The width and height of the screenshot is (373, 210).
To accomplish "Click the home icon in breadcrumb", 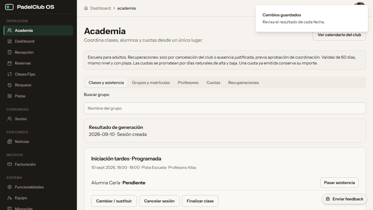I will pyautogui.click(x=86, y=8).
